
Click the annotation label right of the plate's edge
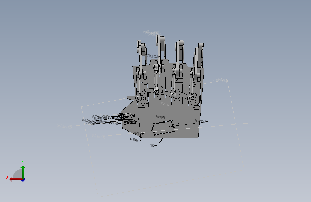tap(200, 120)
